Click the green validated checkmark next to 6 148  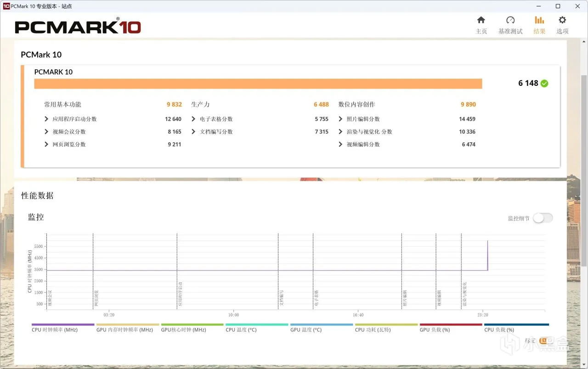[x=544, y=83]
